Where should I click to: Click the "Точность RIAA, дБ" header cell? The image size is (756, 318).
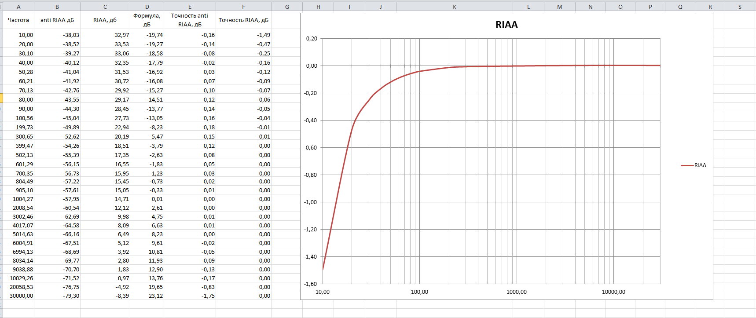coord(243,20)
